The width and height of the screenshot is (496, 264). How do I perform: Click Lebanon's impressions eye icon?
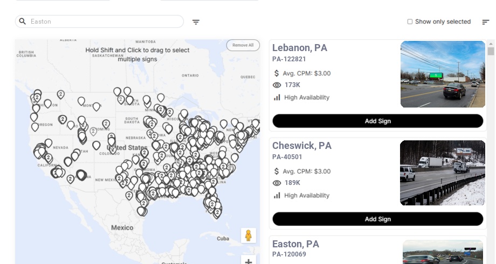pos(277,85)
